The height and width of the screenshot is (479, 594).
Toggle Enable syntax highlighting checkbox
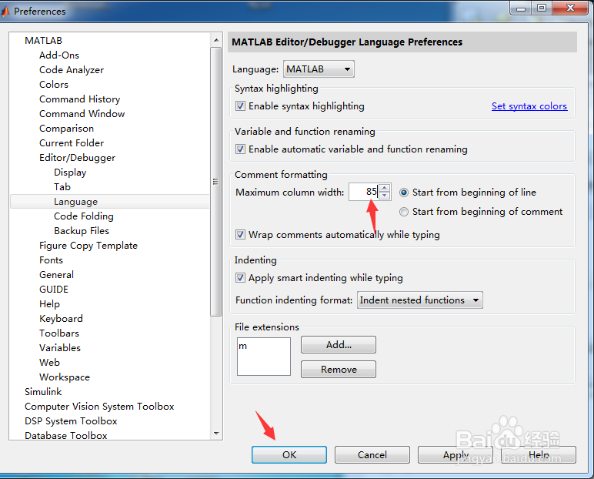(240, 106)
